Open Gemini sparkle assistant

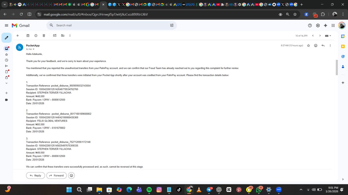click(x=326, y=25)
